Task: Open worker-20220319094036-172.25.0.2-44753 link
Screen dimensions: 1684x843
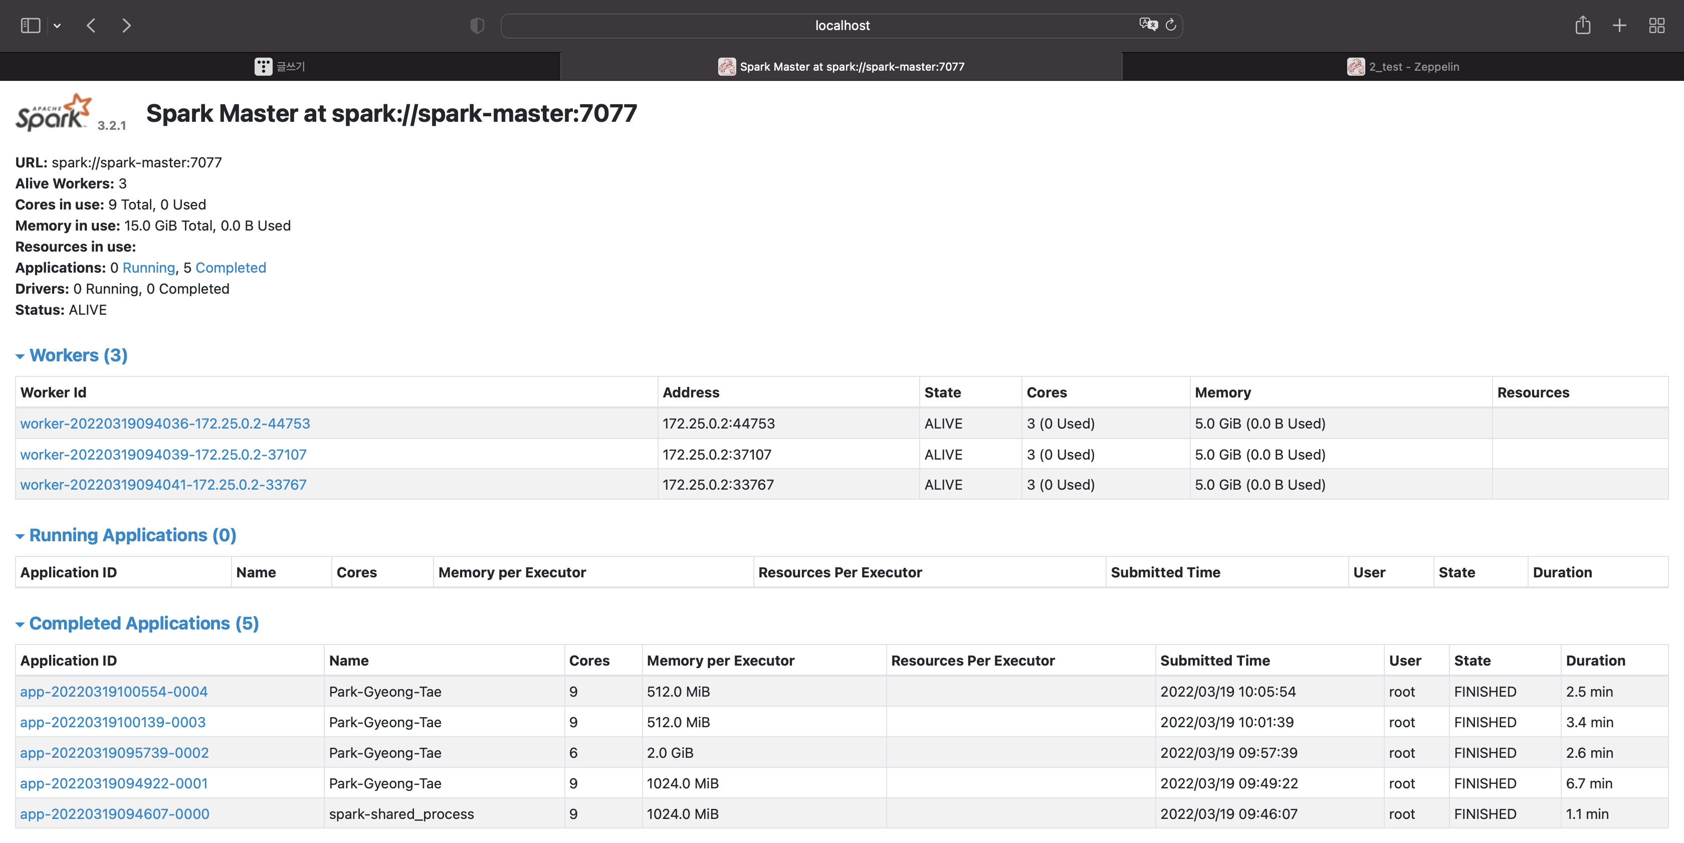Action: tap(165, 424)
